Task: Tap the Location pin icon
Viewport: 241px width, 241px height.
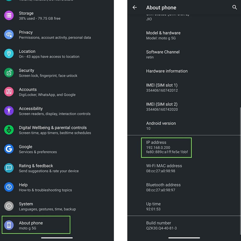Action: click(9, 53)
